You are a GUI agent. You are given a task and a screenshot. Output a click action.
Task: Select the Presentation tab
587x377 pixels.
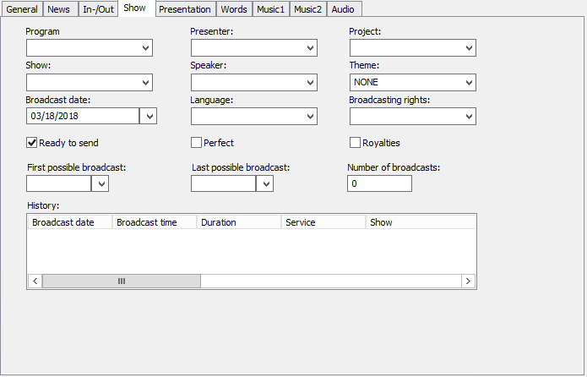tap(185, 9)
